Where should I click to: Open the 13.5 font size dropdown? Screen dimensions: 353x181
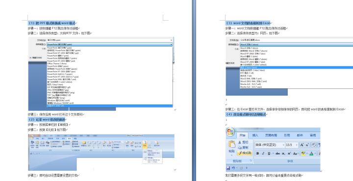(x=292, y=145)
